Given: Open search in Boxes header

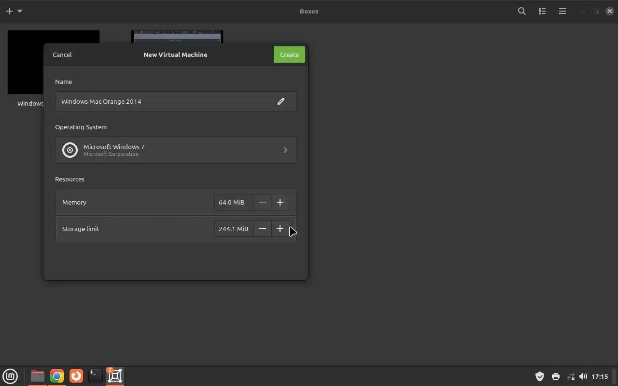Looking at the screenshot, I should 522,11.
